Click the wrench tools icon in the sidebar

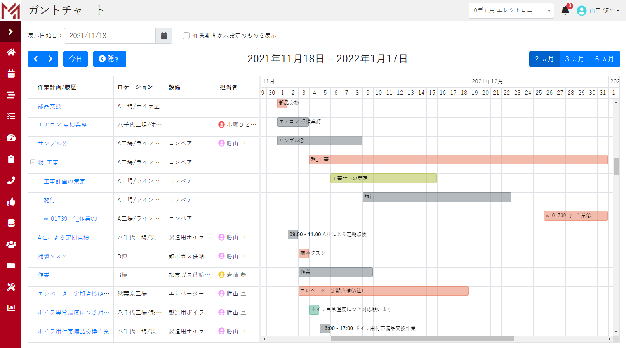[11, 287]
